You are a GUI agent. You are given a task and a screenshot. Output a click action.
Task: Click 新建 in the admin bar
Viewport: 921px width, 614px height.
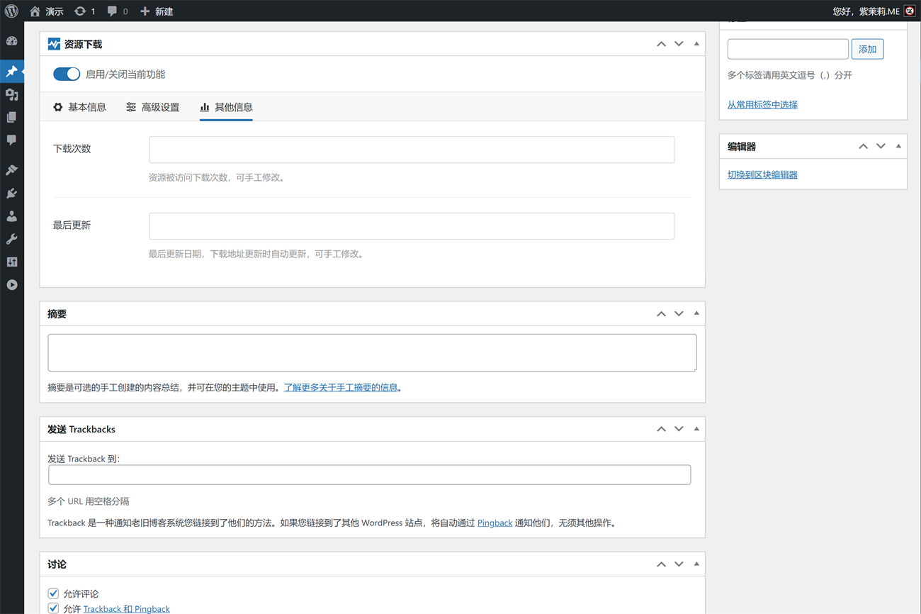point(157,11)
